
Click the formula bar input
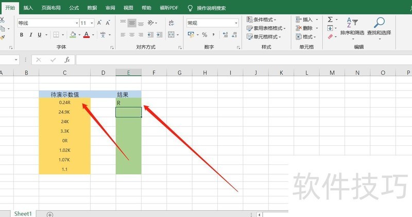pos(244,60)
